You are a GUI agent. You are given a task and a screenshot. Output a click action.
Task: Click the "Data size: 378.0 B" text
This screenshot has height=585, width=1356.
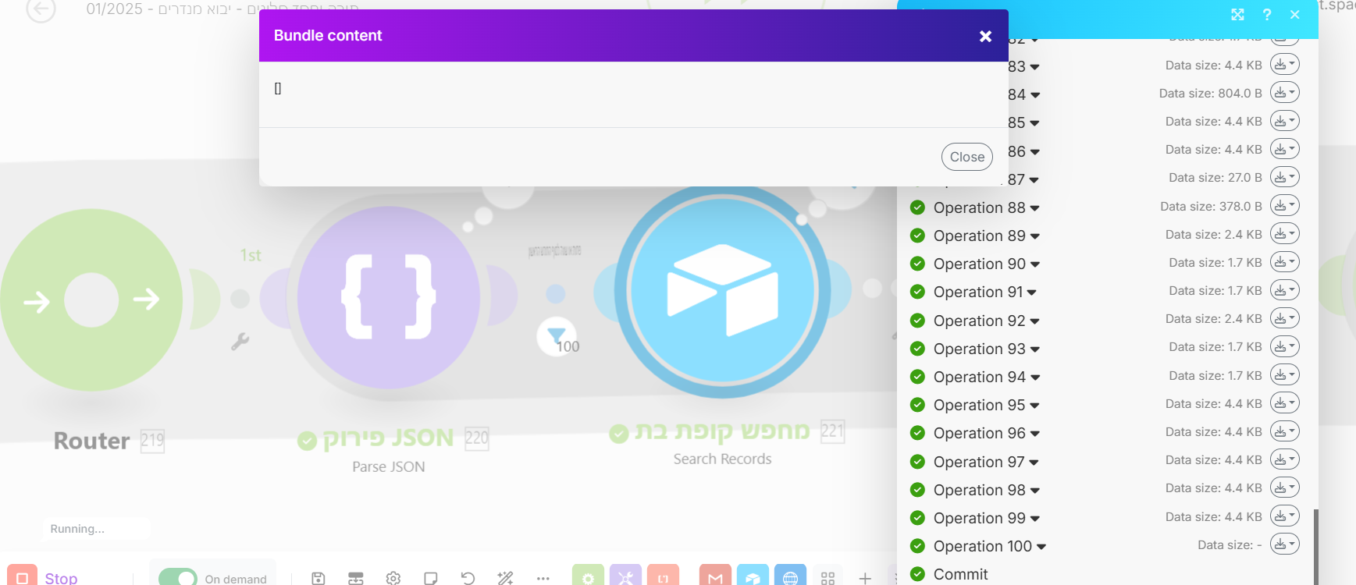coord(1211,206)
